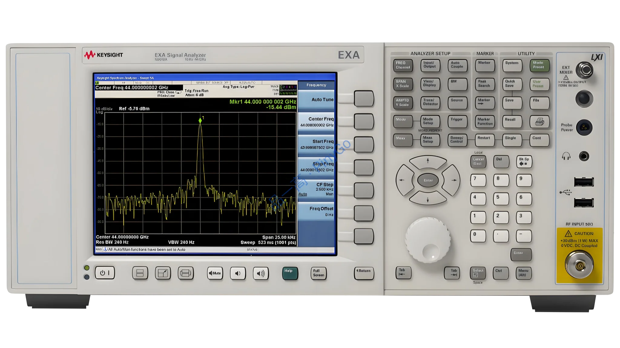The height and width of the screenshot is (348, 620).
Task: Select the Menu (Alt) key
Action: click(523, 273)
